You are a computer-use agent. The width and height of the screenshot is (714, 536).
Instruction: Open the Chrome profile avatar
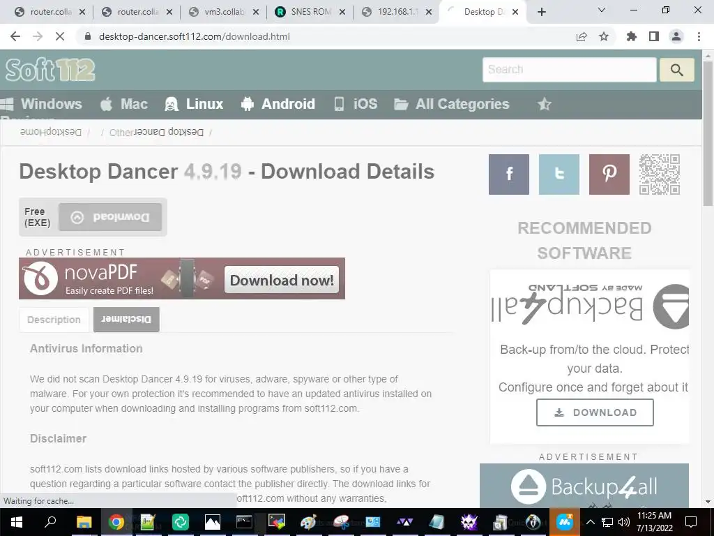tap(676, 36)
